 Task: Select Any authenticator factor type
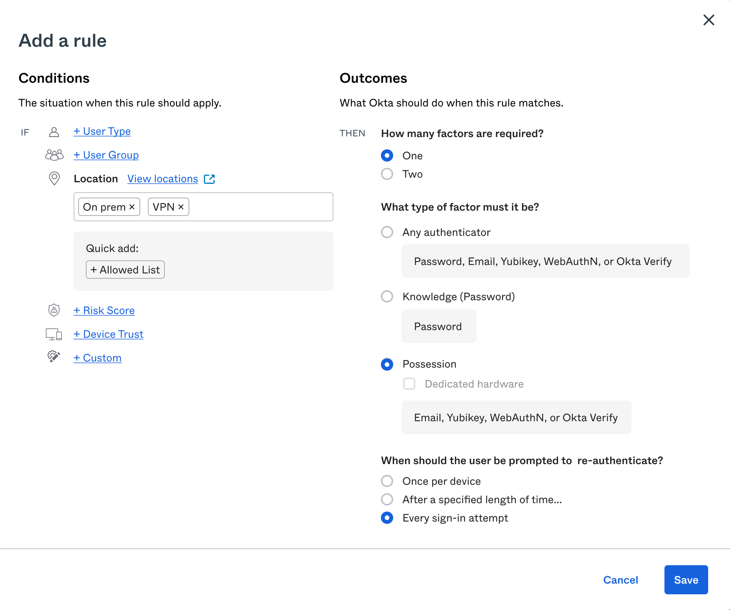pyautogui.click(x=387, y=232)
